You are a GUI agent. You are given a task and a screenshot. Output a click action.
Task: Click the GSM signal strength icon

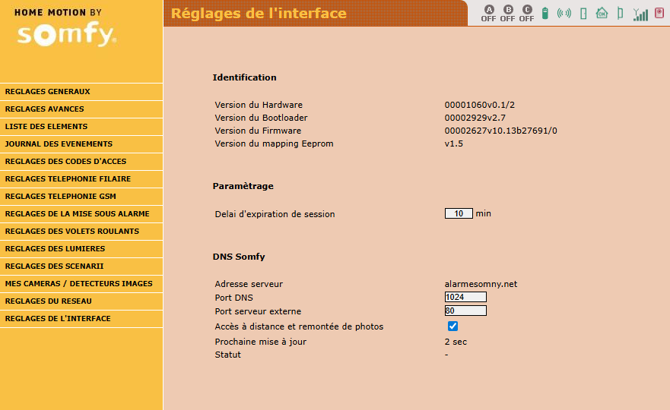point(641,14)
